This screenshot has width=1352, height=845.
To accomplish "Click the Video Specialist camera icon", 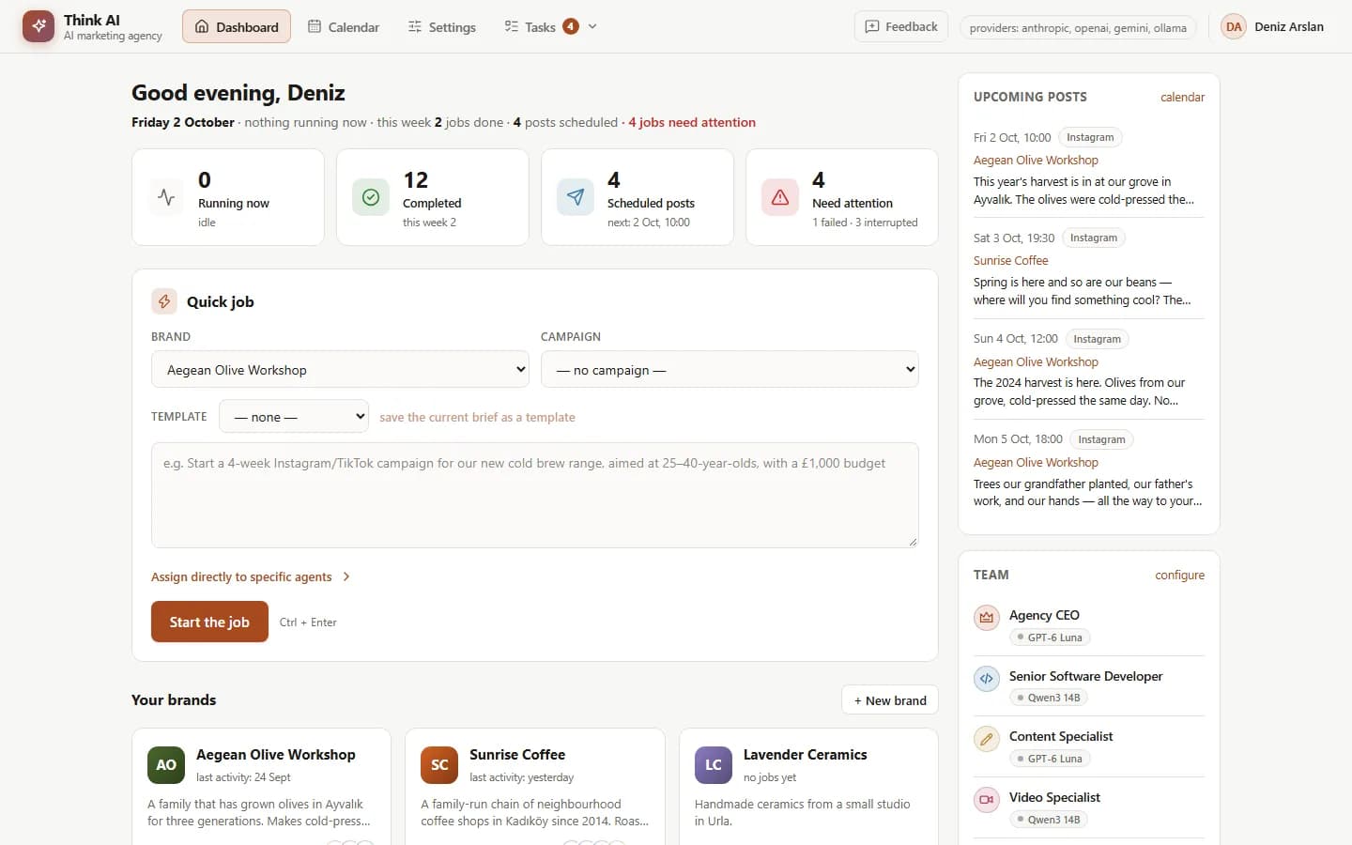I will (x=987, y=800).
